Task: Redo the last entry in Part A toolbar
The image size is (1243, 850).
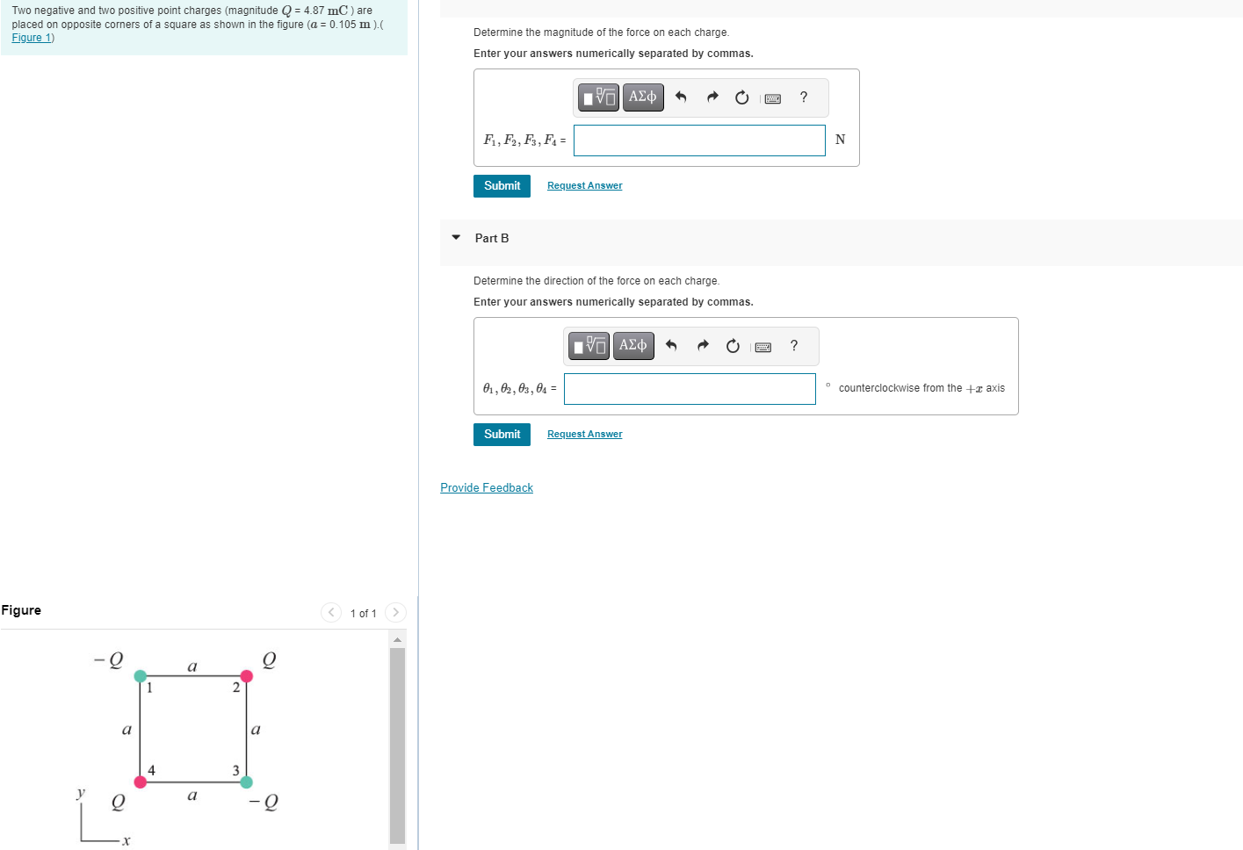Action: 712,97
